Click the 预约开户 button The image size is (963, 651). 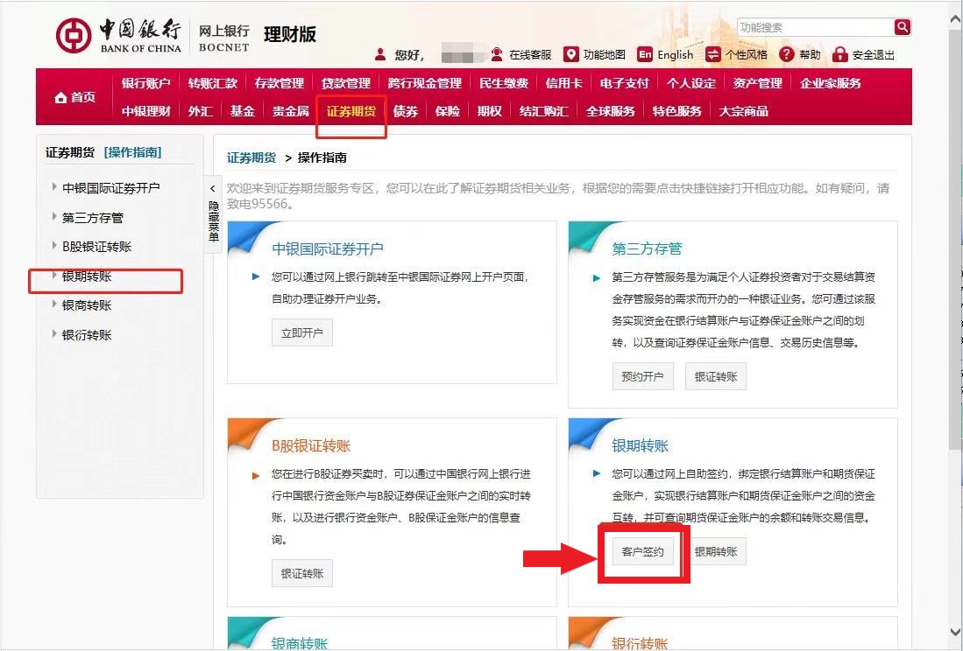coord(642,377)
